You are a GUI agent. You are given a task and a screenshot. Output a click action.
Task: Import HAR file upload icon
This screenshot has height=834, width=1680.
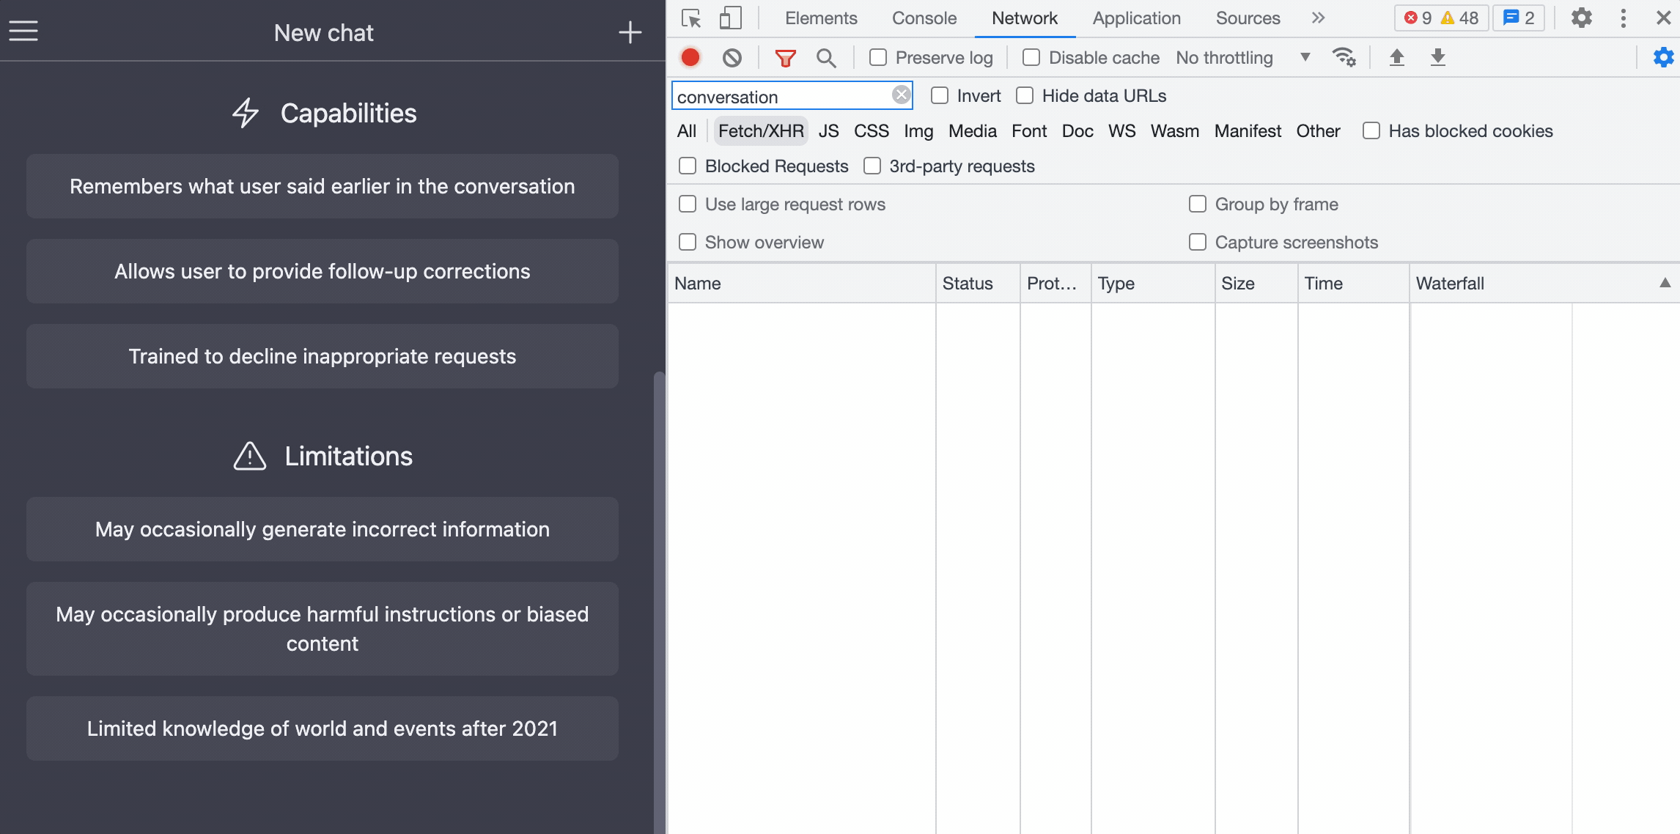tap(1397, 57)
